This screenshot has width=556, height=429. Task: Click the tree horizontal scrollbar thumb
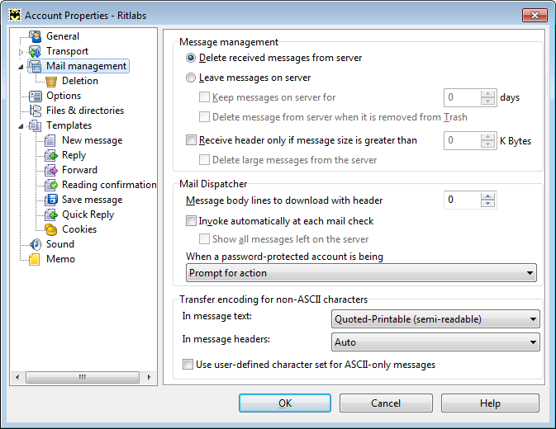tap(83, 377)
